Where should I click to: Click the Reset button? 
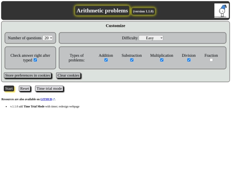[25, 88]
